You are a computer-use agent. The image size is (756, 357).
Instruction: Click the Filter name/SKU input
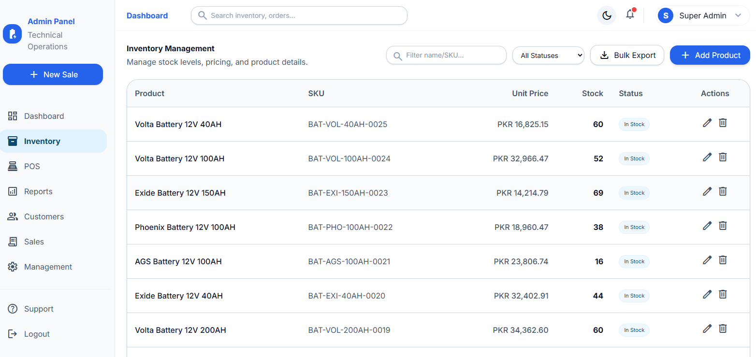click(446, 55)
